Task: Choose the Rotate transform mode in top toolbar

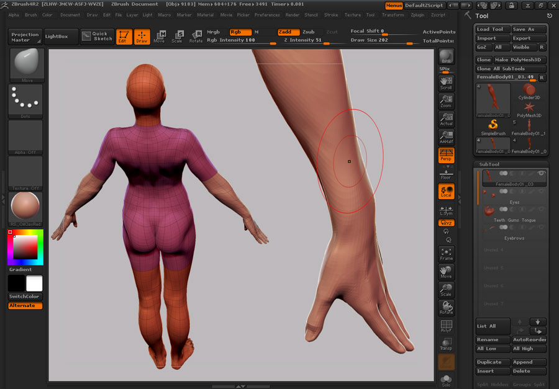Action: 196,37
